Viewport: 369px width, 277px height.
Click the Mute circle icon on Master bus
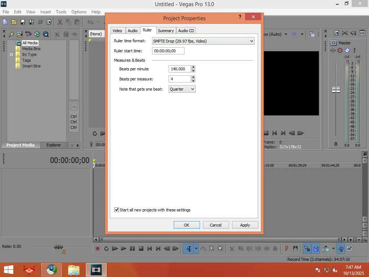point(347,50)
